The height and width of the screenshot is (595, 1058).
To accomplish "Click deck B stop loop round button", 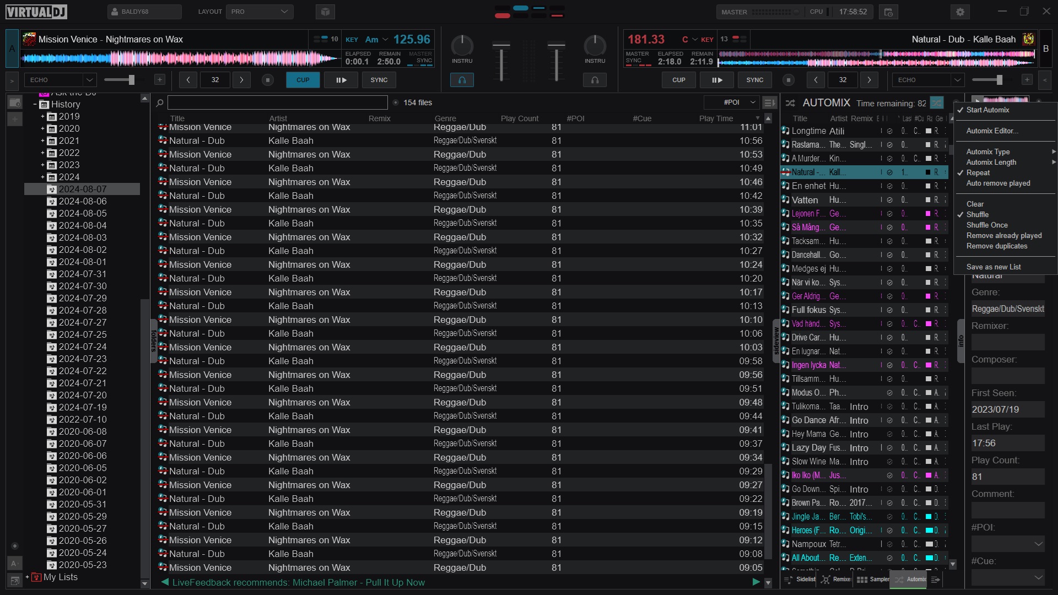I will [x=789, y=80].
